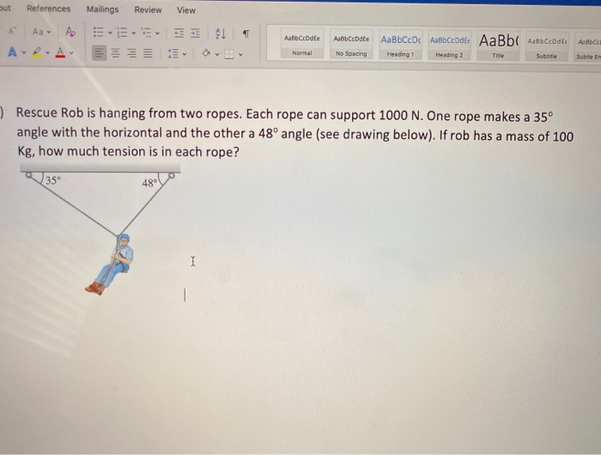Open line spacing dropdown arrow
The height and width of the screenshot is (455, 601).
click(x=185, y=54)
